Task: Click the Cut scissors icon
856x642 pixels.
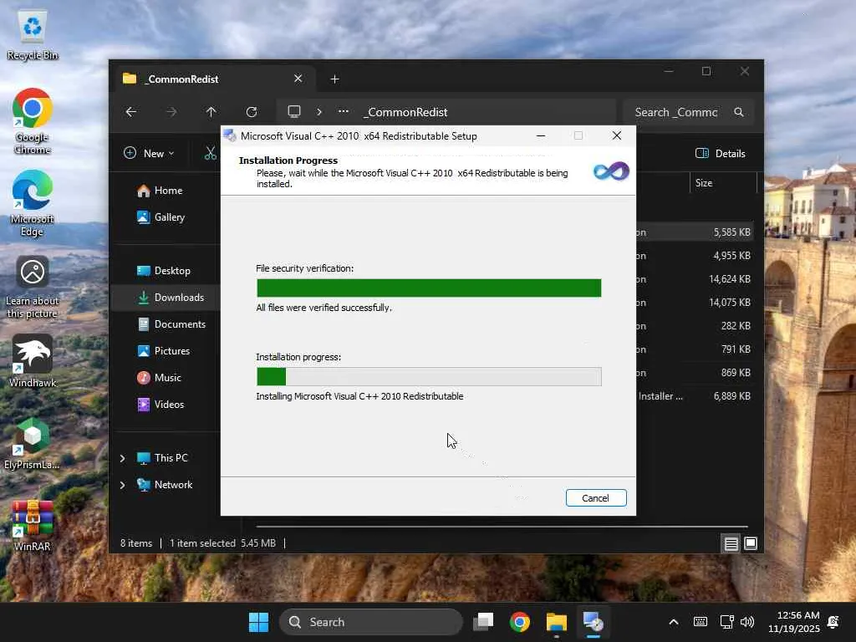Action: pos(210,154)
